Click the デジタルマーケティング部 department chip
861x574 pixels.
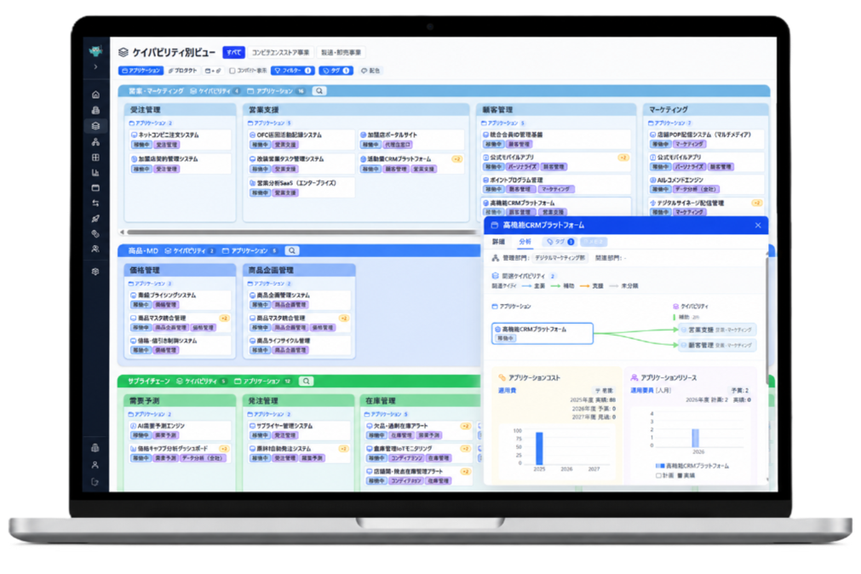pos(560,257)
